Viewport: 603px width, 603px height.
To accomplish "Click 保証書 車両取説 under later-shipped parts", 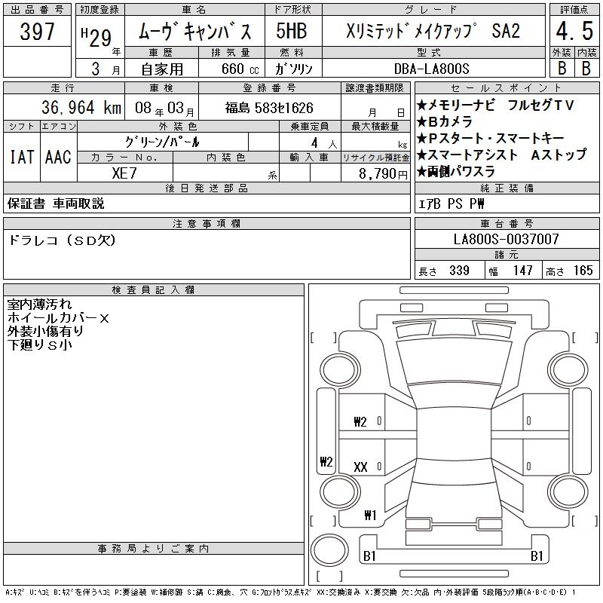I will [56, 204].
